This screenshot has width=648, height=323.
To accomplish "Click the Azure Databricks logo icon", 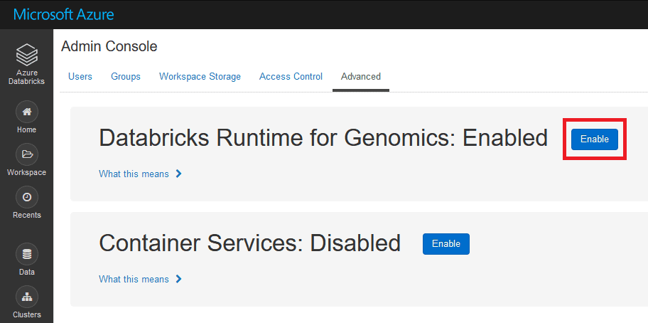I will 27,55.
